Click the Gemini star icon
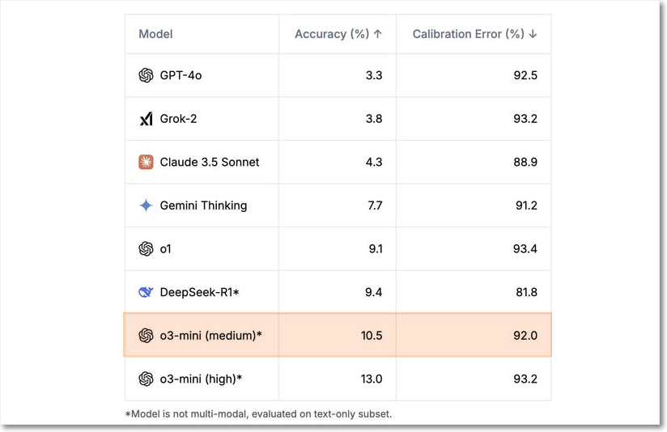 146,205
